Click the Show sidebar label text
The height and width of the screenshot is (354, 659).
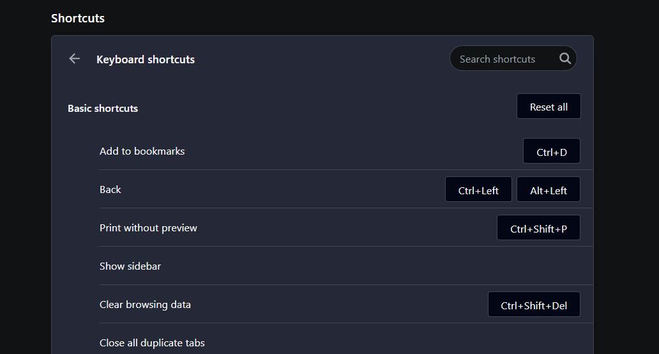pos(130,266)
